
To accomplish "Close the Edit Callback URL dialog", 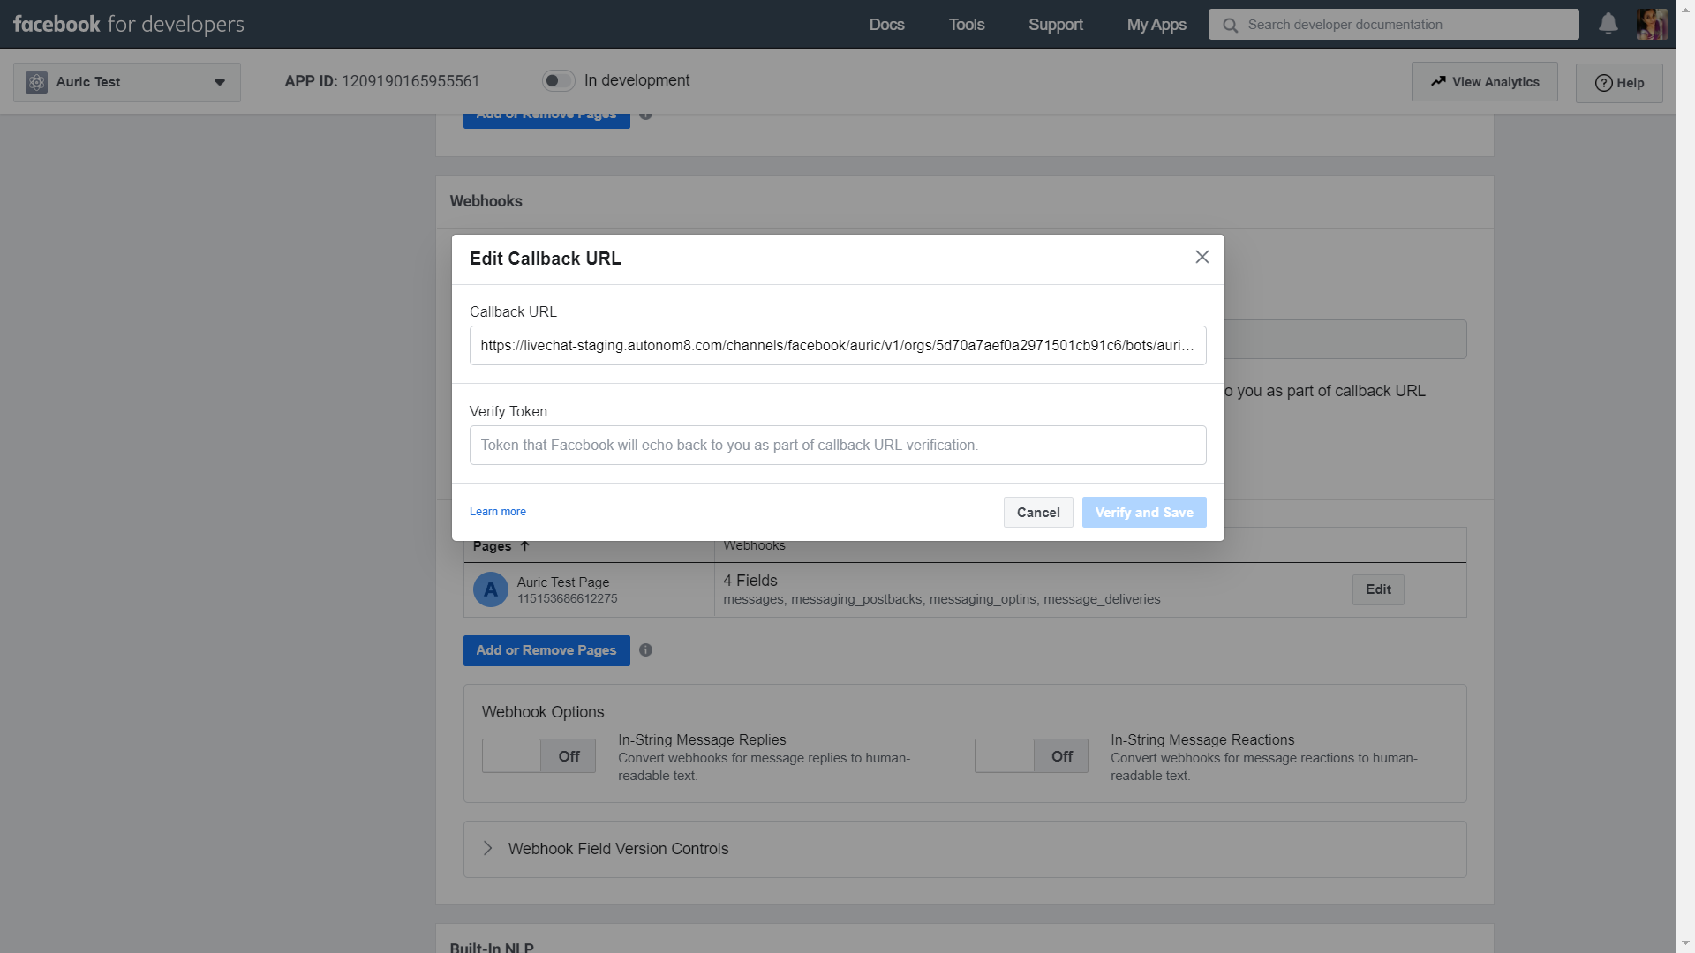I will pyautogui.click(x=1202, y=257).
